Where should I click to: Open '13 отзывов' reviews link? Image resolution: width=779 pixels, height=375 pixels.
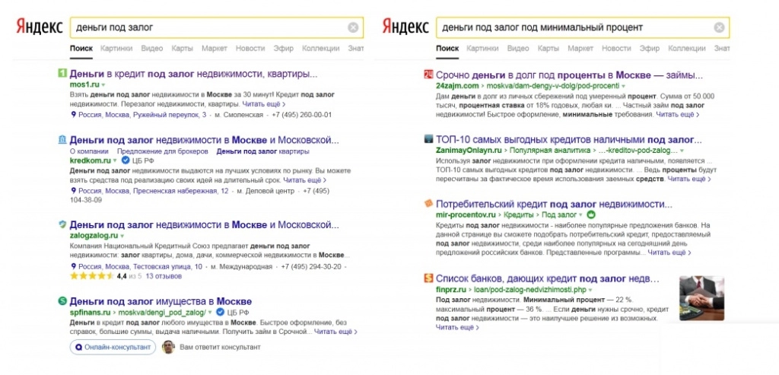tap(164, 276)
